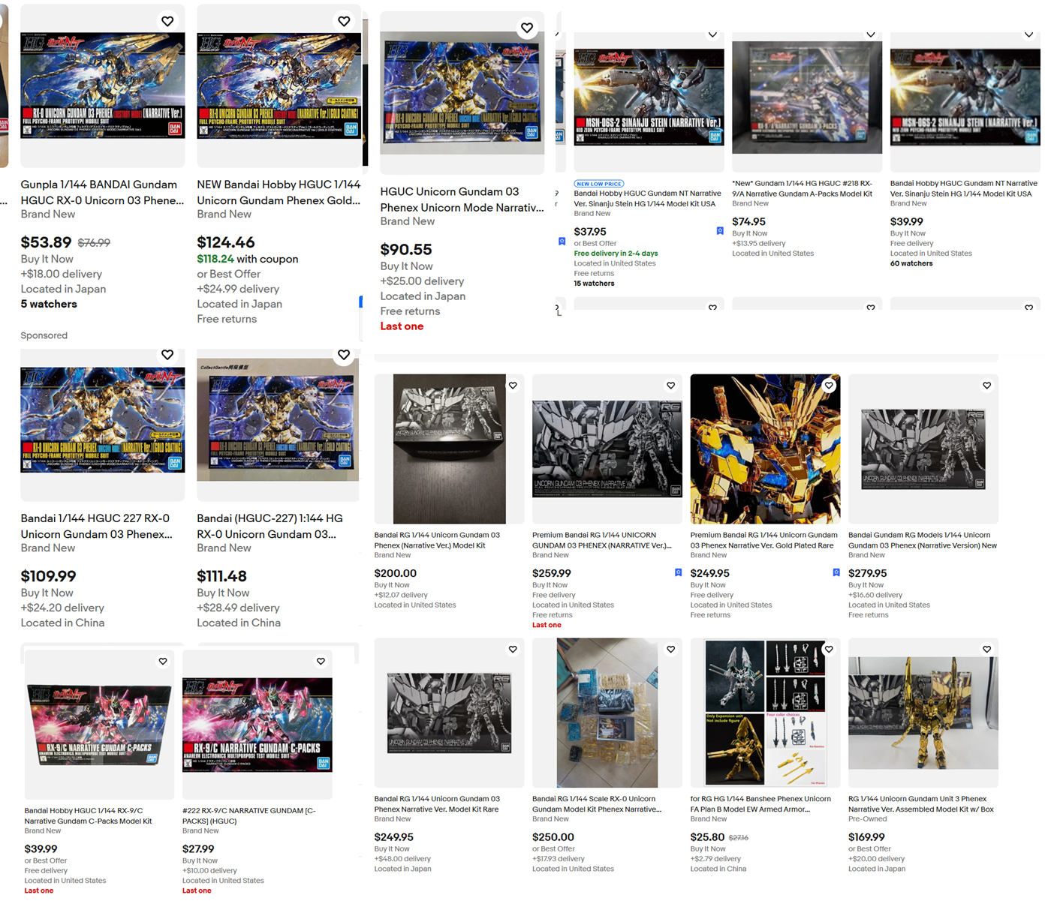Open the 'Phenex (Narrative Ver.) Model Kit' $200.00 title
1045x919 pixels.
coord(437,540)
